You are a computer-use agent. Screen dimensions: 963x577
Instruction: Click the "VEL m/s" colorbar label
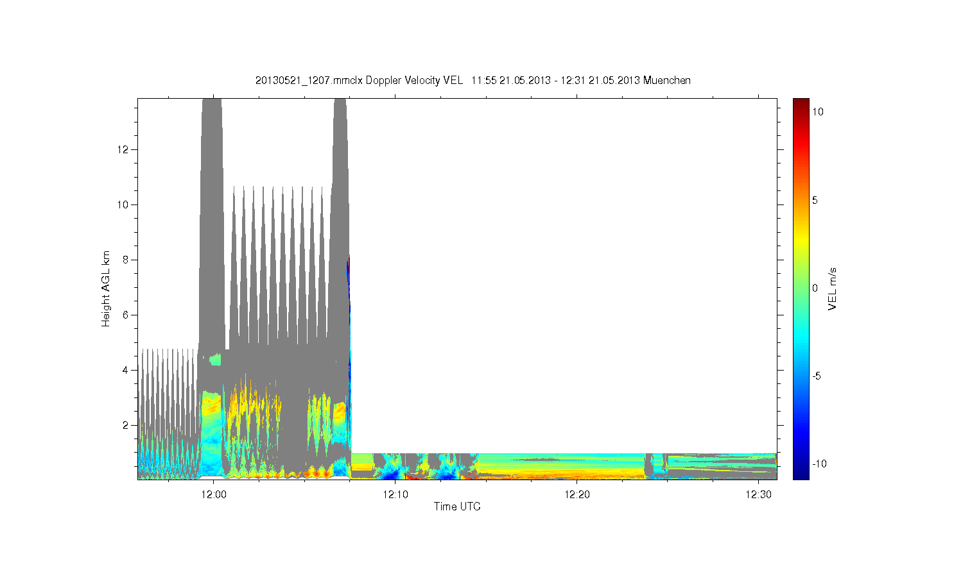tap(832, 288)
